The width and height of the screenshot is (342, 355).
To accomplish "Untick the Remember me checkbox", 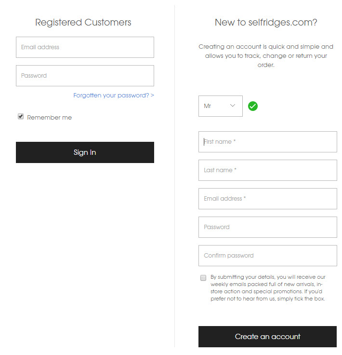I will click(21, 116).
